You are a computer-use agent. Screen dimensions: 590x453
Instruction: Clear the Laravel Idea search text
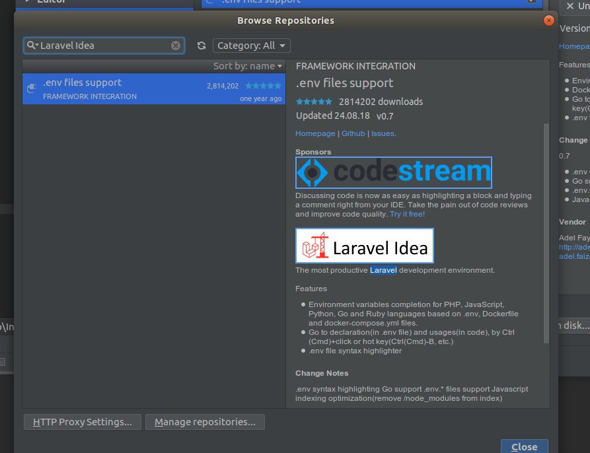pos(175,46)
